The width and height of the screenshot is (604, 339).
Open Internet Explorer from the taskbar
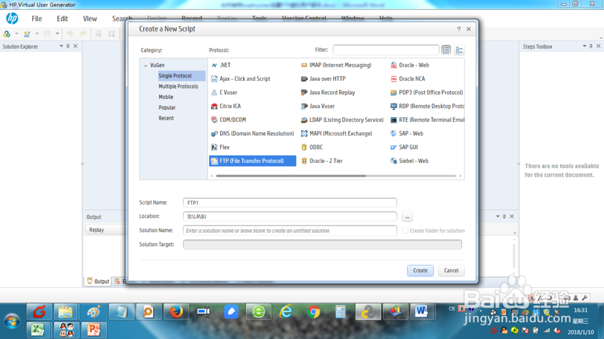pyautogui.click(x=286, y=312)
